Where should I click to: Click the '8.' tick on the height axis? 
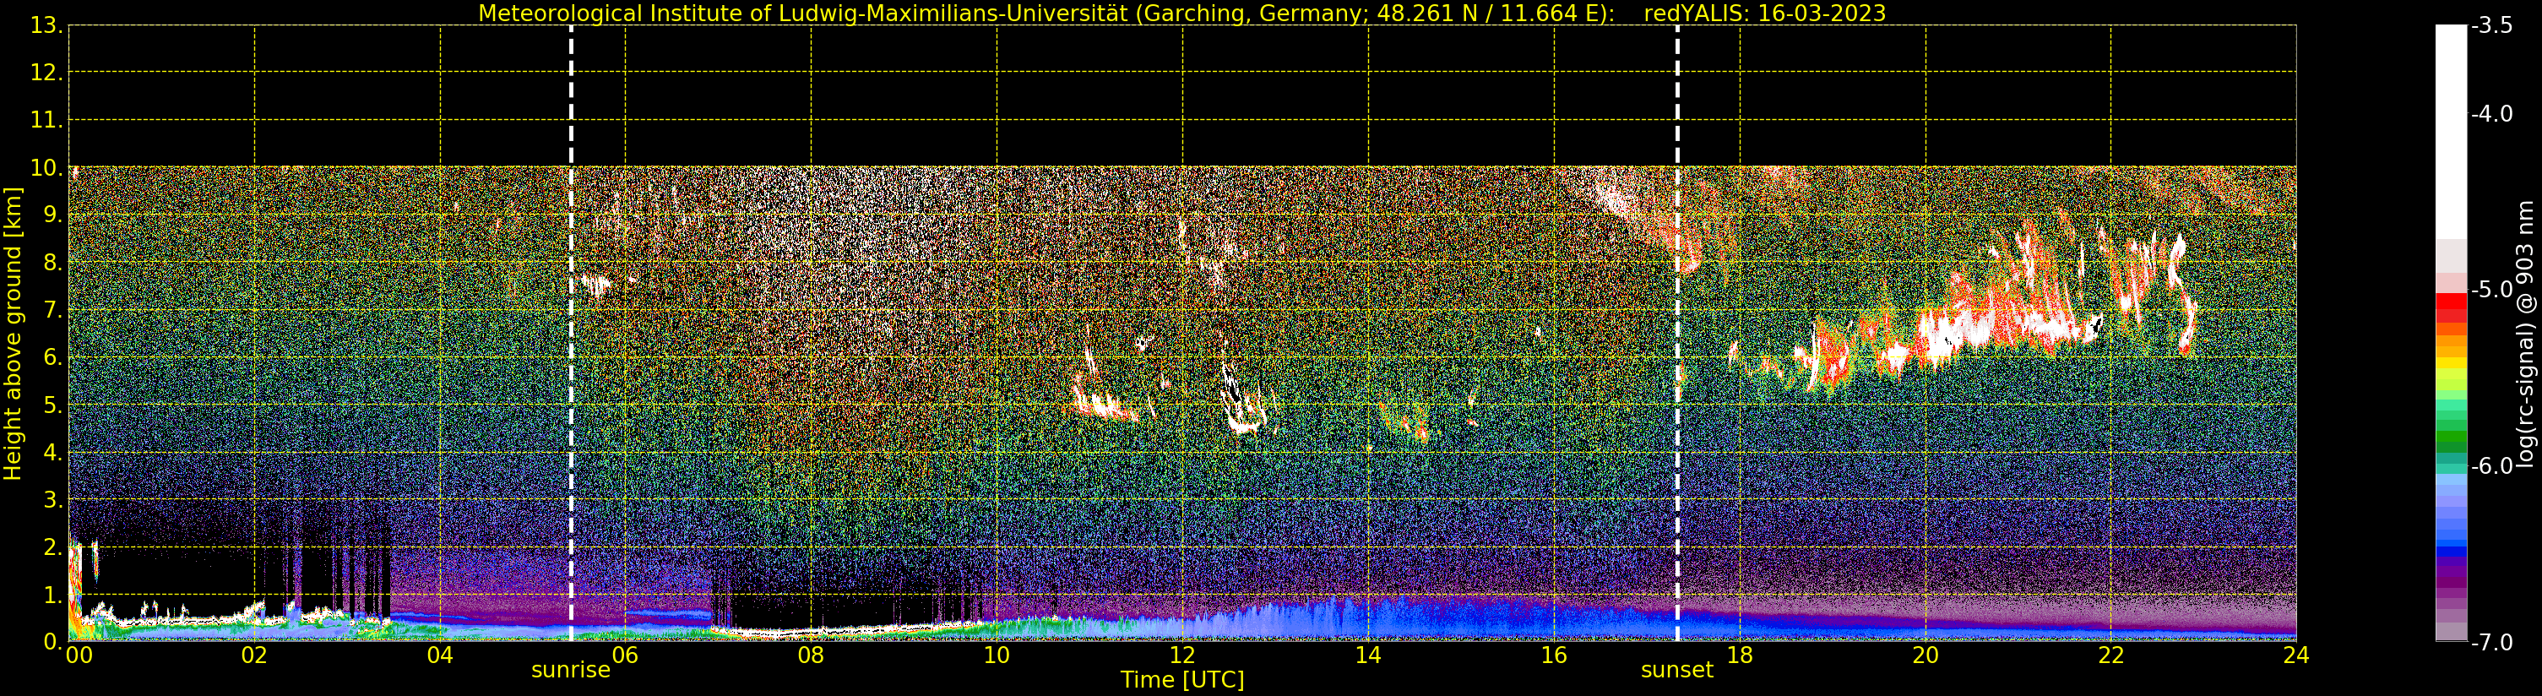(x=53, y=263)
